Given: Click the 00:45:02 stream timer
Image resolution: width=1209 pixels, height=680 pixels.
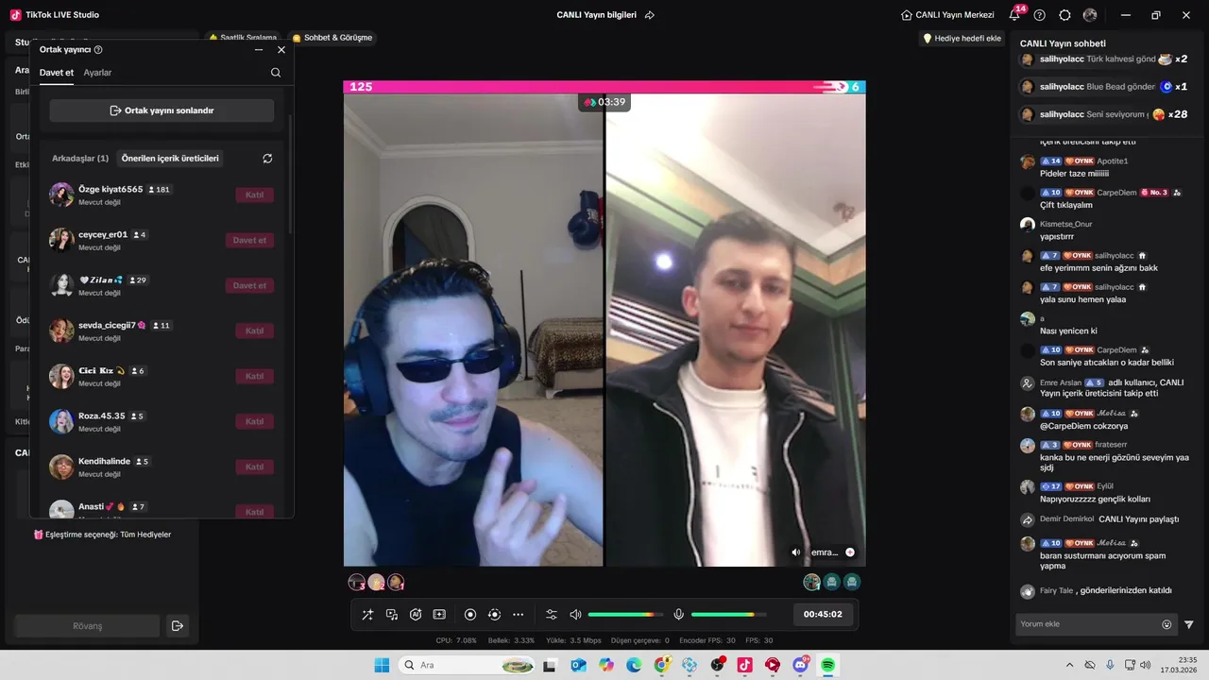Looking at the screenshot, I should (823, 615).
